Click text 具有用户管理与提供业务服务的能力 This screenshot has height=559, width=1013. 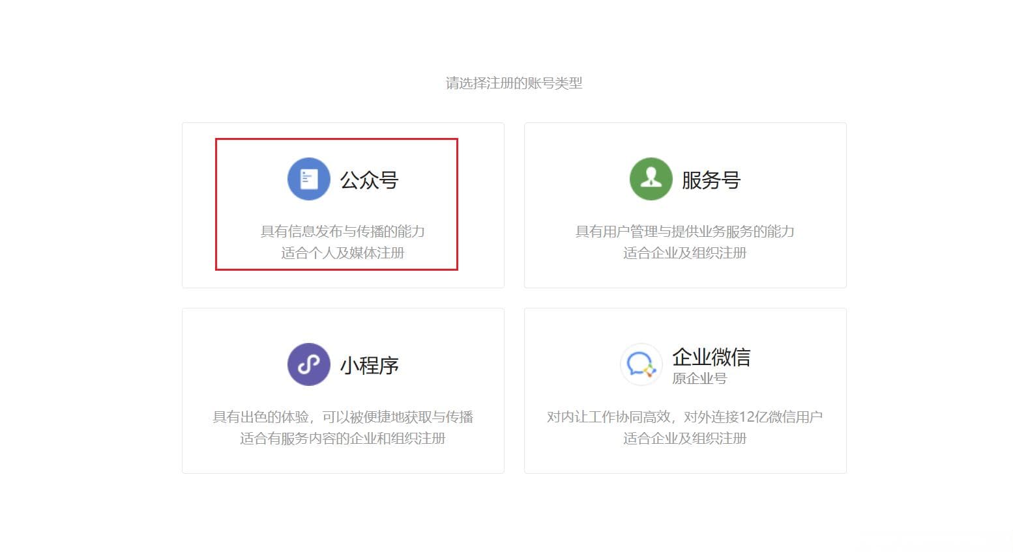[x=685, y=232]
